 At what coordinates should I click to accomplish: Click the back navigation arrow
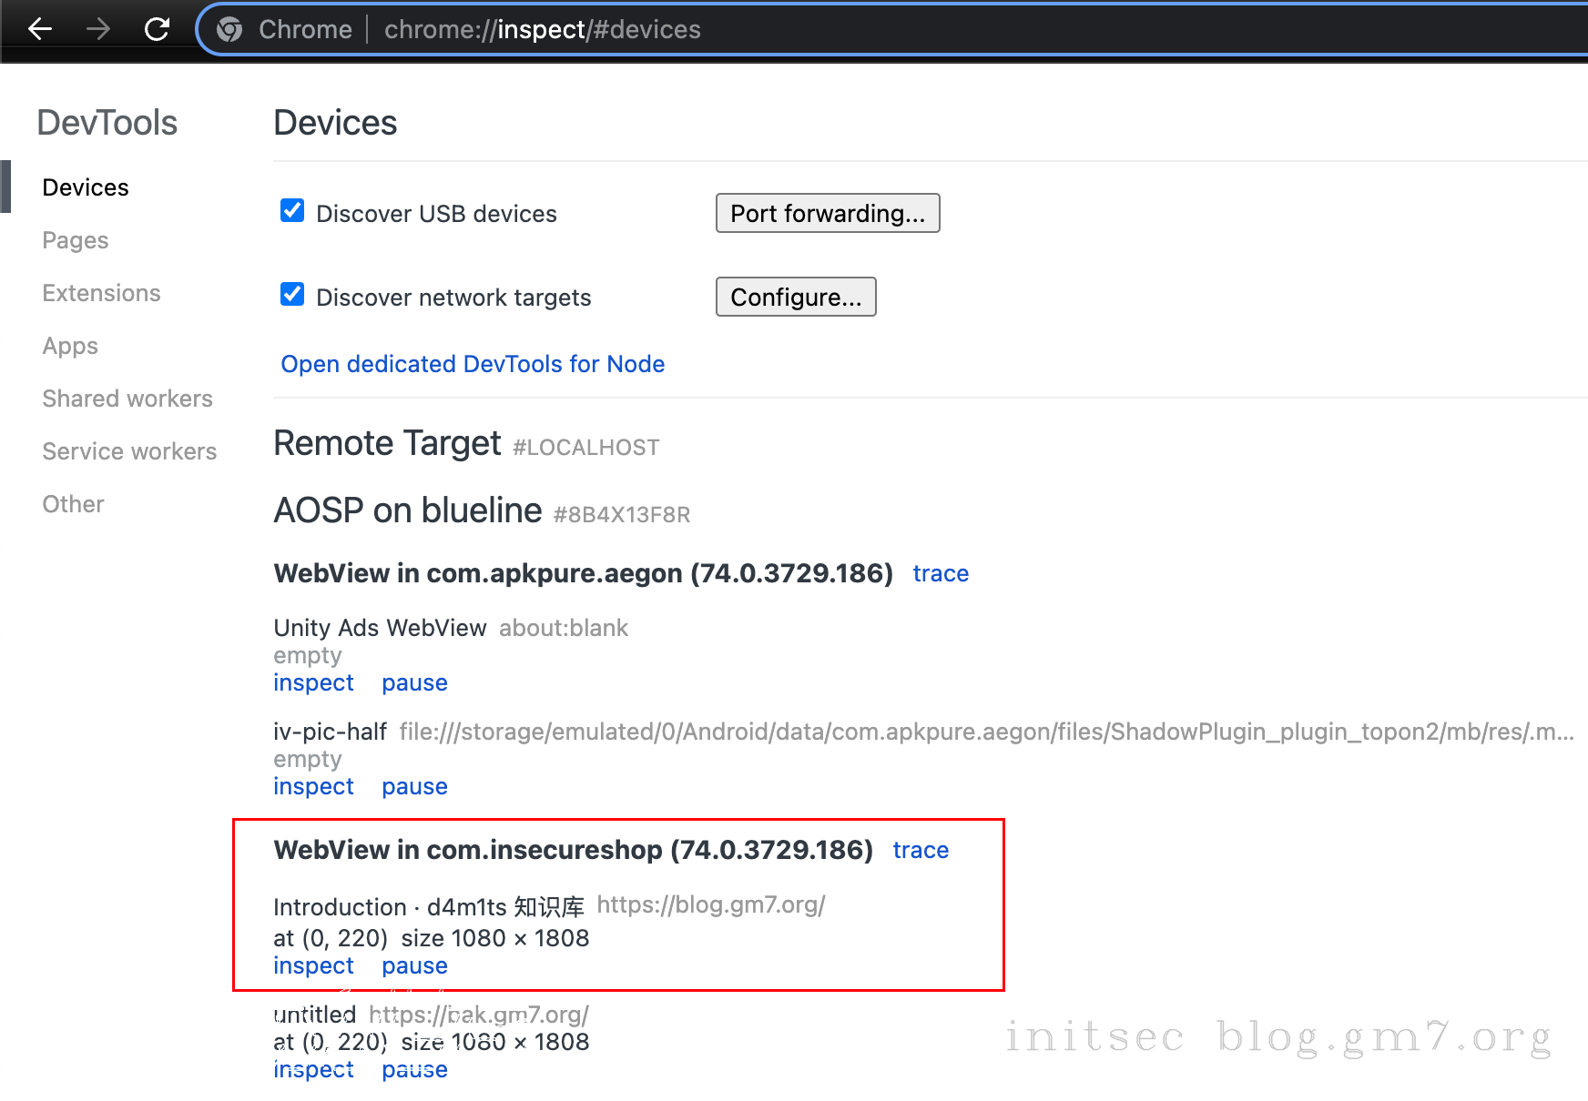[39, 29]
